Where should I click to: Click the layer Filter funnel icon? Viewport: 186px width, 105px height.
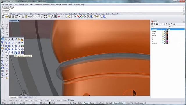tap(167, 24)
